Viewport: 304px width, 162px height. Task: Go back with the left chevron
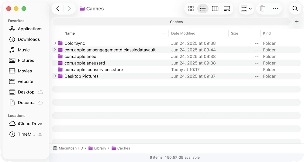tap(58, 8)
